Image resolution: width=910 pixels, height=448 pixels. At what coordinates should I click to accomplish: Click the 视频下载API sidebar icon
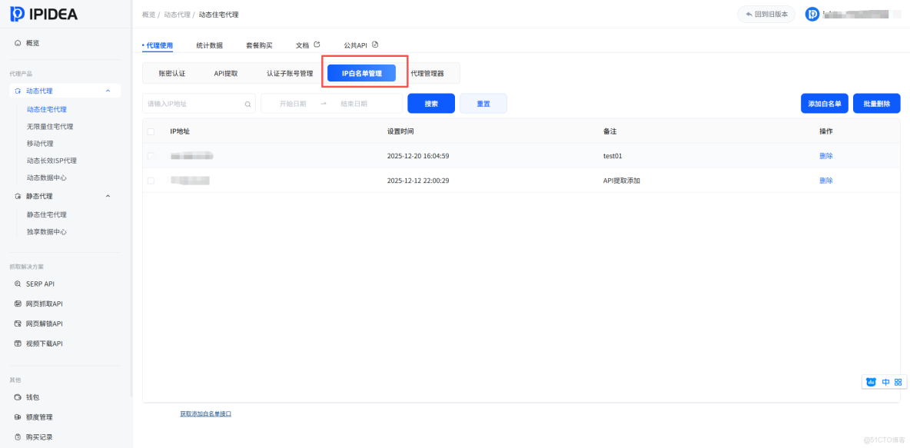click(17, 343)
